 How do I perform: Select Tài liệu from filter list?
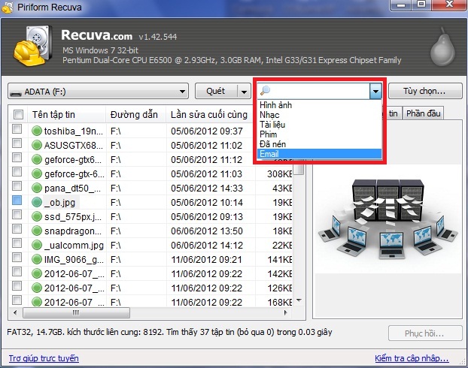319,125
